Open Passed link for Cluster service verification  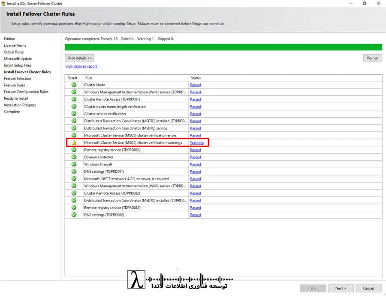click(x=196, y=114)
